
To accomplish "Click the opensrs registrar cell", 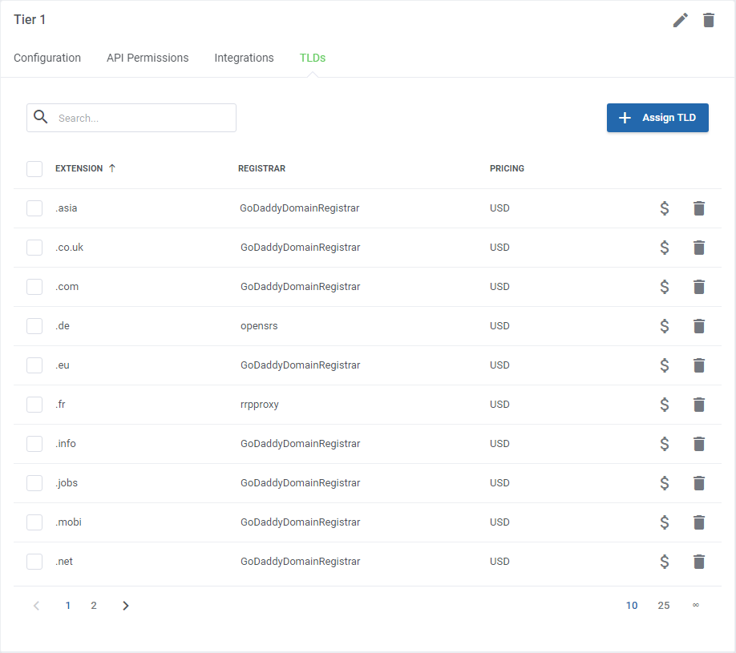I will (x=259, y=326).
